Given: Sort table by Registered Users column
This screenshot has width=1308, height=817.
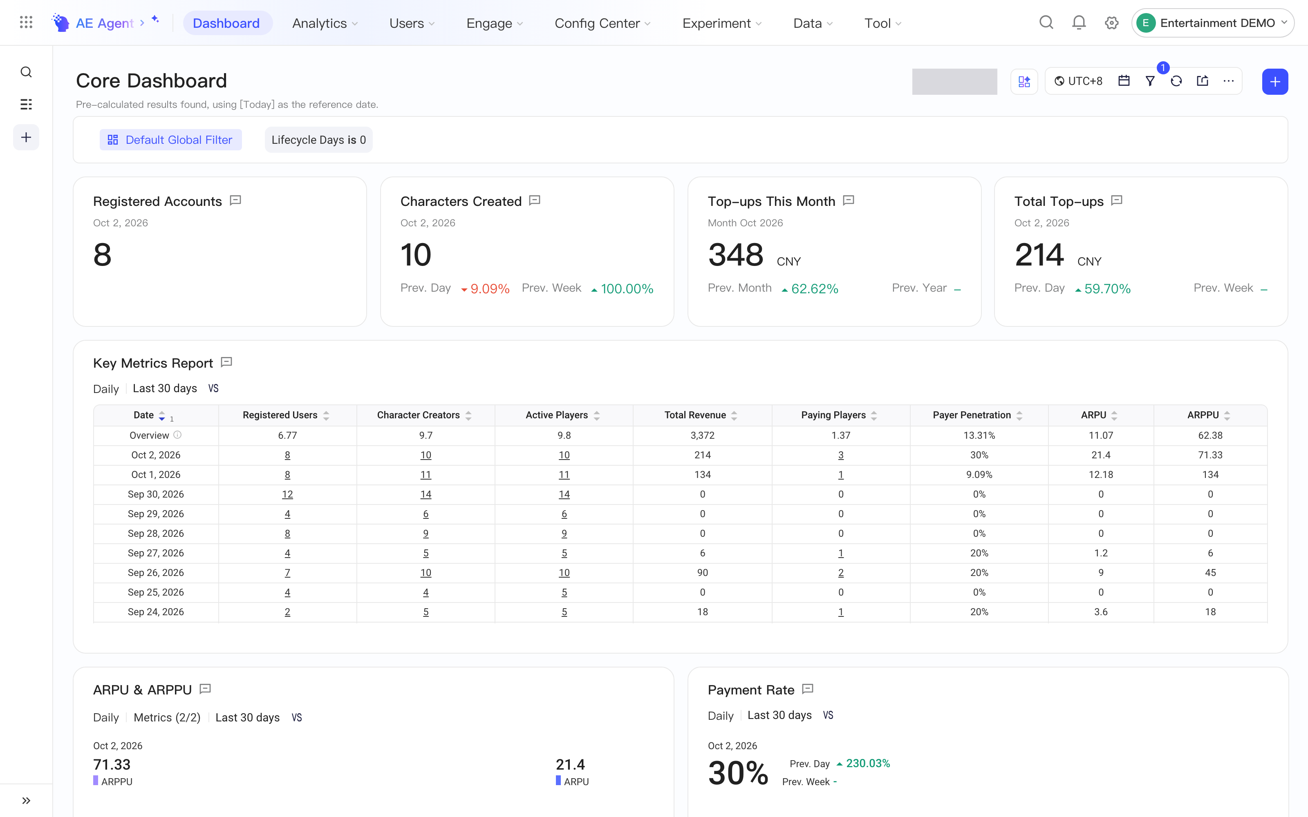Looking at the screenshot, I should tap(326, 415).
